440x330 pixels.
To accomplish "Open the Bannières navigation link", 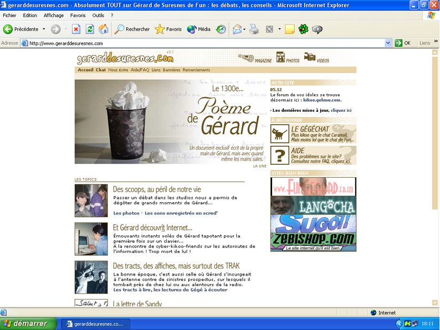I will click(x=172, y=70).
